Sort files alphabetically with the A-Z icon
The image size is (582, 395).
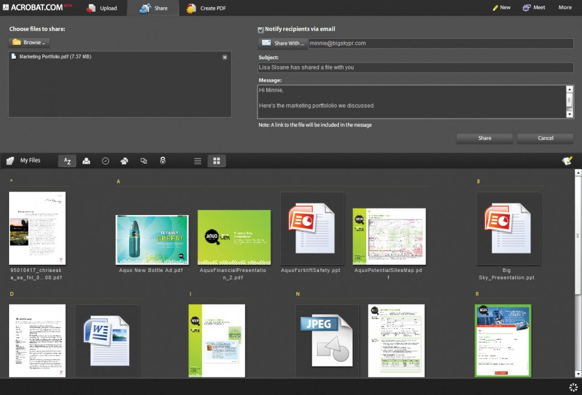coord(67,161)
